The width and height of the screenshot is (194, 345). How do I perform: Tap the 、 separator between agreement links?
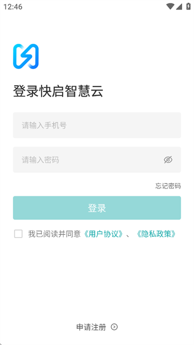(128, 236)
